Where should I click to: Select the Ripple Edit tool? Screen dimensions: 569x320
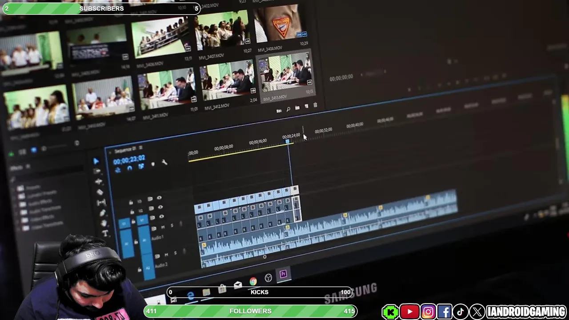tap(99, 182)
